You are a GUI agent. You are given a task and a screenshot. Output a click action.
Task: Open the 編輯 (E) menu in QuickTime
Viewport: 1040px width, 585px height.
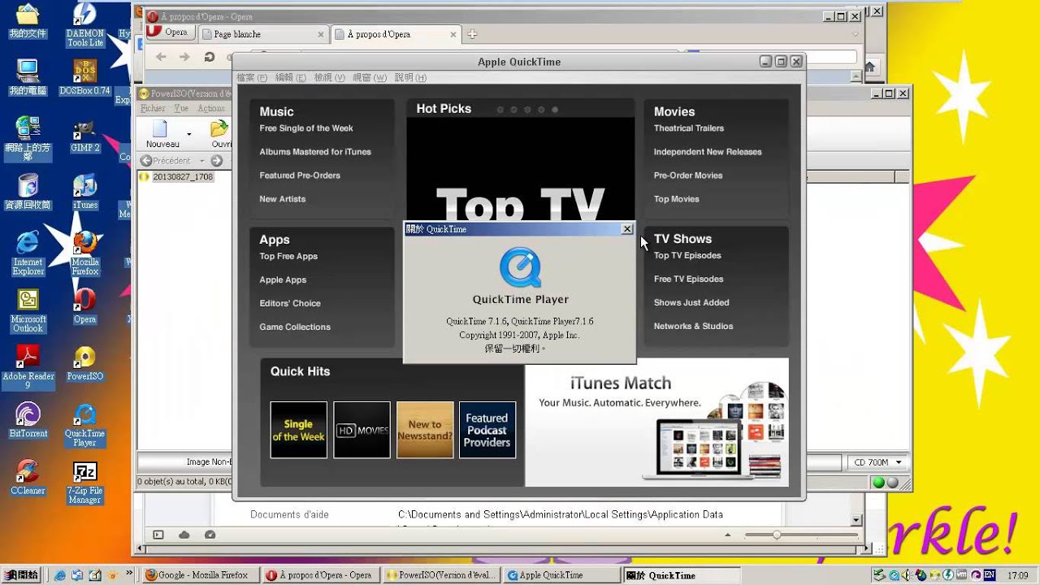(x=291, y=77)
